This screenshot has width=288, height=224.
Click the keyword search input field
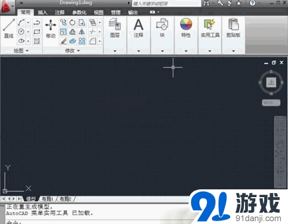(166, 4)
